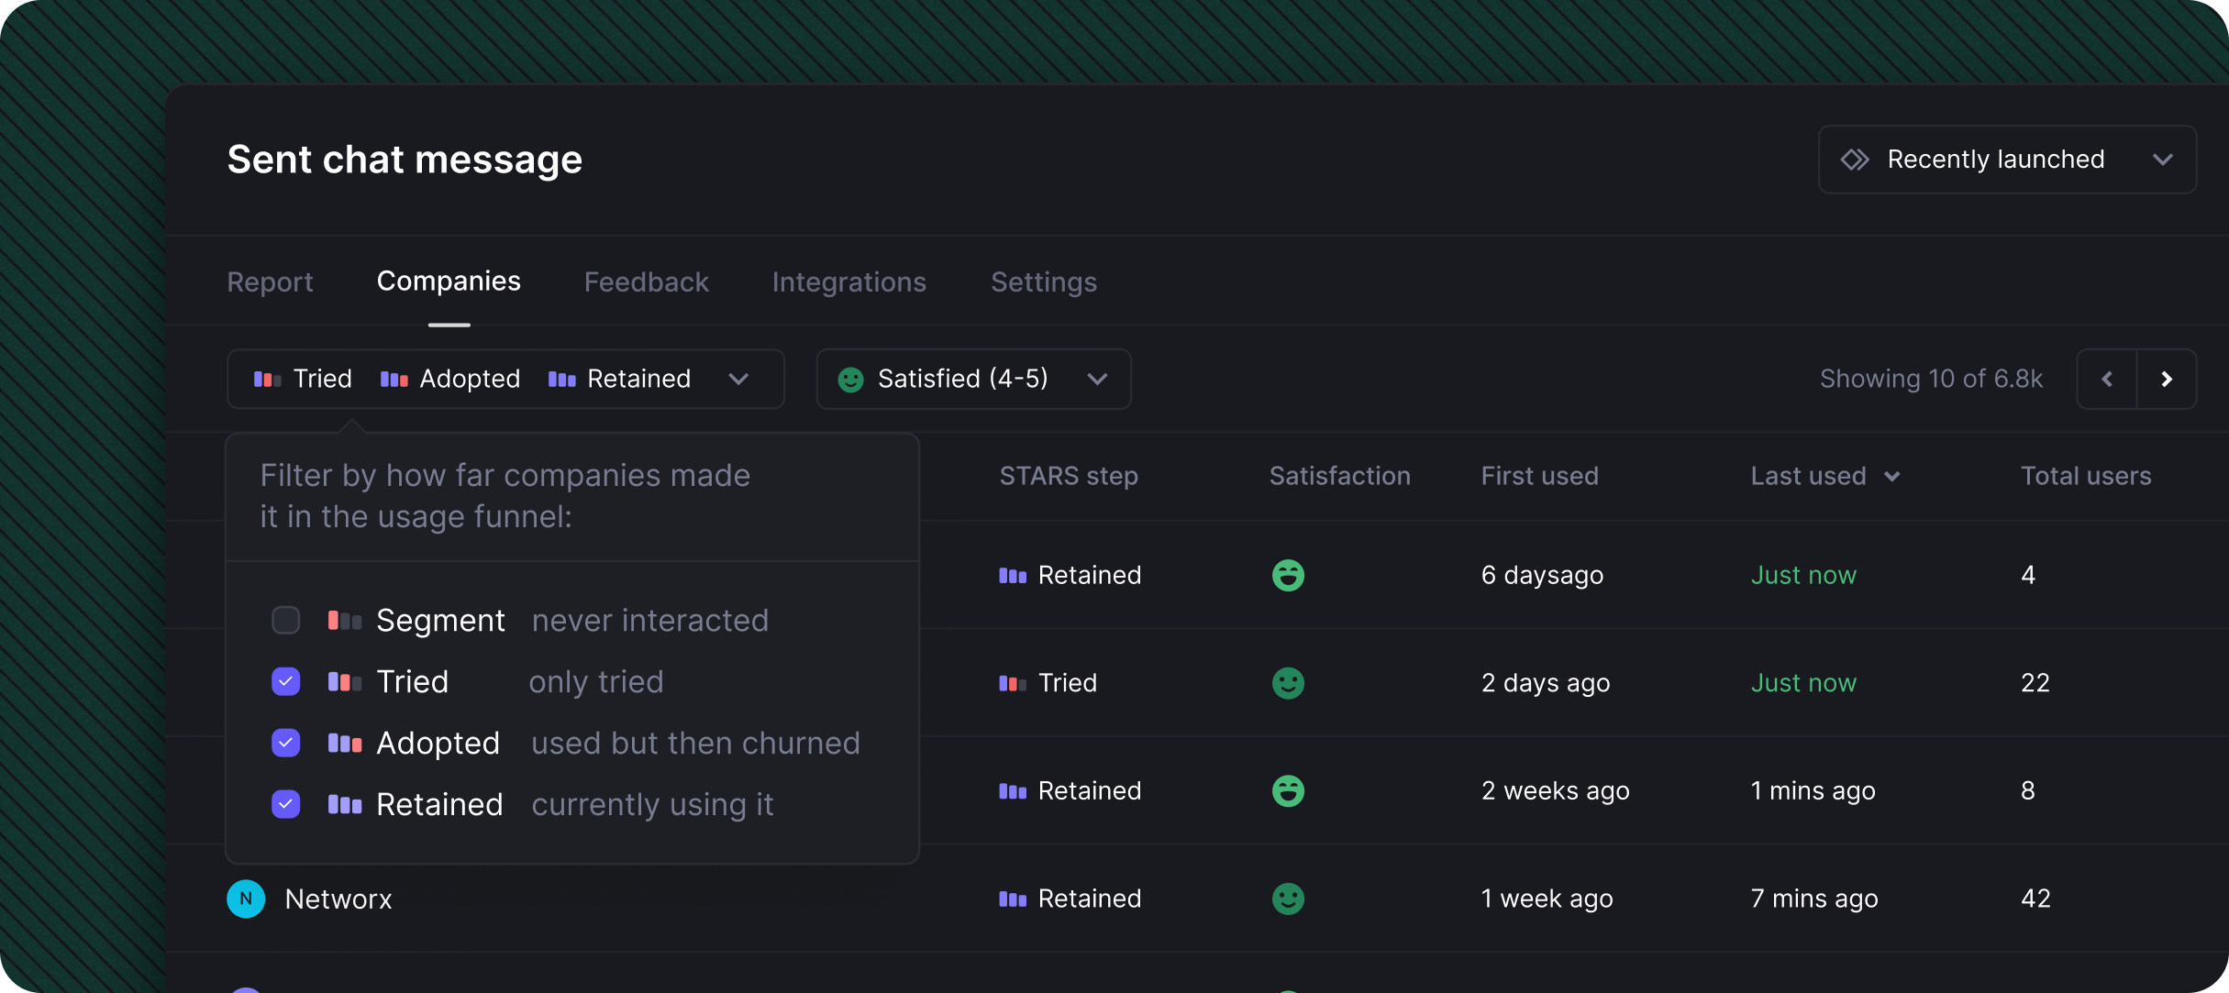Click the grinning satisfaction face in the '6 daysago' row

coord(1288,575)
